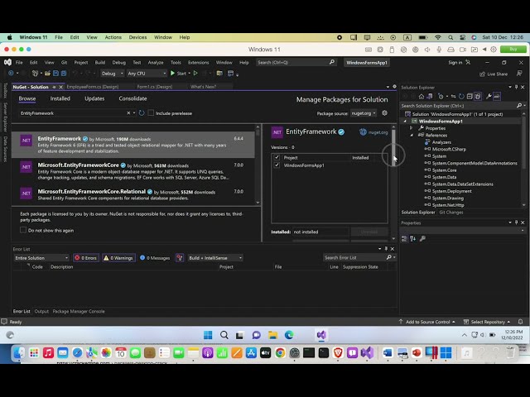The image size is (530, 397).
Task: Toggle Include prerelease checkbox
Action: (x=151, y=113)
